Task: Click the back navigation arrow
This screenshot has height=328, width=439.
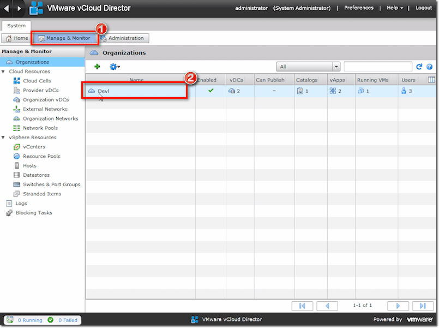Action: point(7,8)
